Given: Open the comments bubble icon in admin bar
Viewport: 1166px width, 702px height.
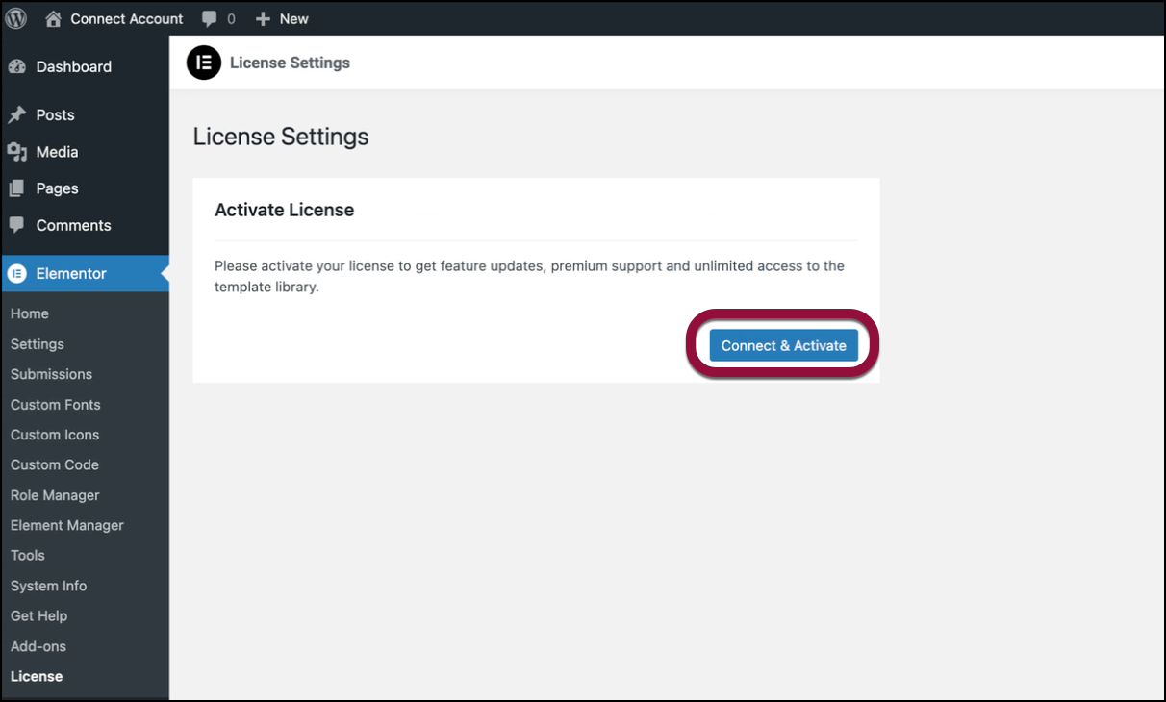Looking at the screenshot, I should pos(210,18).
